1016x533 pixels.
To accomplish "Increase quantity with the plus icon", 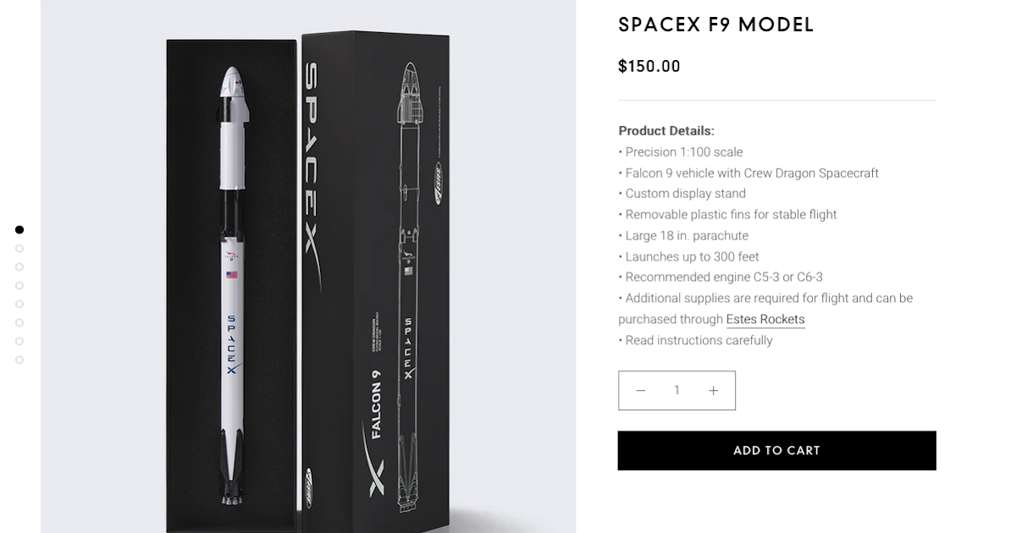I will pos(713,390).
